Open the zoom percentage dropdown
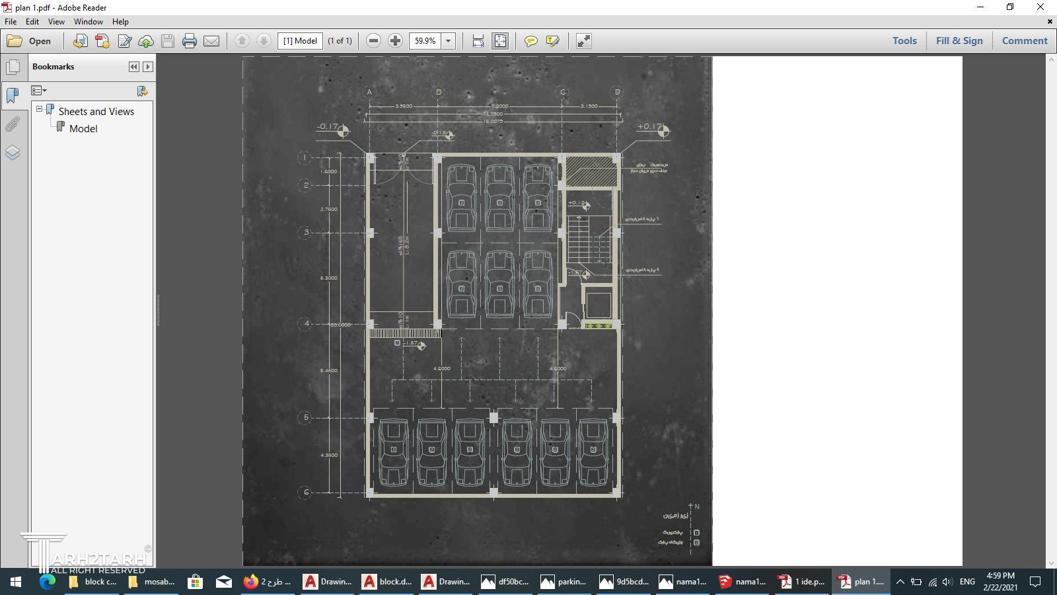Viewport: 1057px width, 595px height. pos(448,41)
